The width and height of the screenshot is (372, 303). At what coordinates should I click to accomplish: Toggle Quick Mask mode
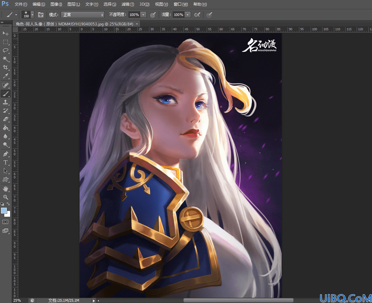6,222
